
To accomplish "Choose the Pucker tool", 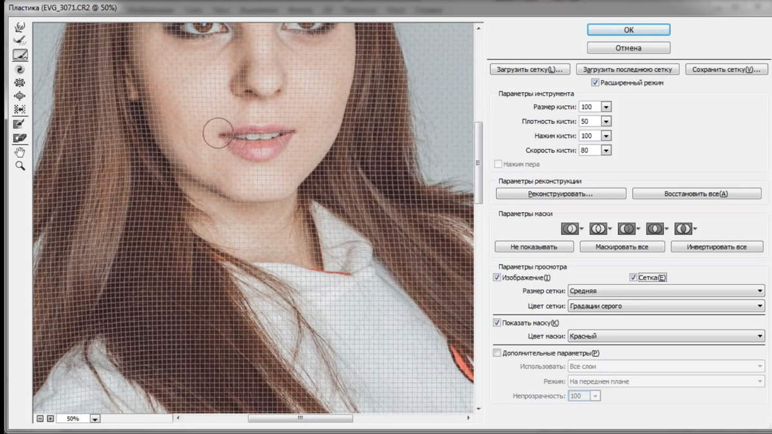I will (x=20, y=82).
